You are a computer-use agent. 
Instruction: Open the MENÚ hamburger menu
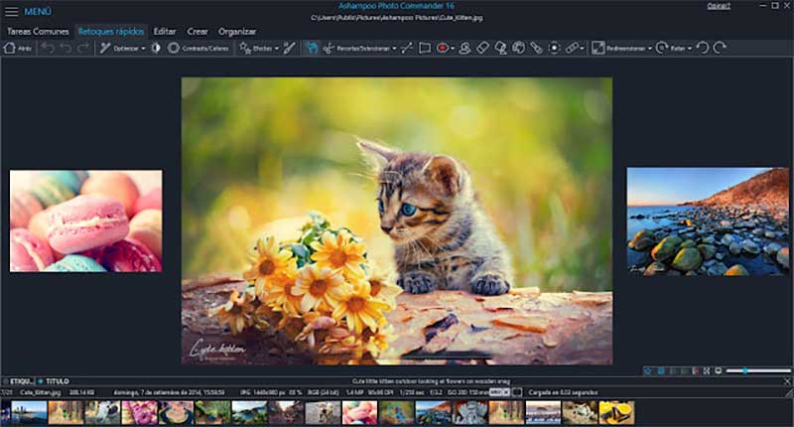[x=30, y=11]
